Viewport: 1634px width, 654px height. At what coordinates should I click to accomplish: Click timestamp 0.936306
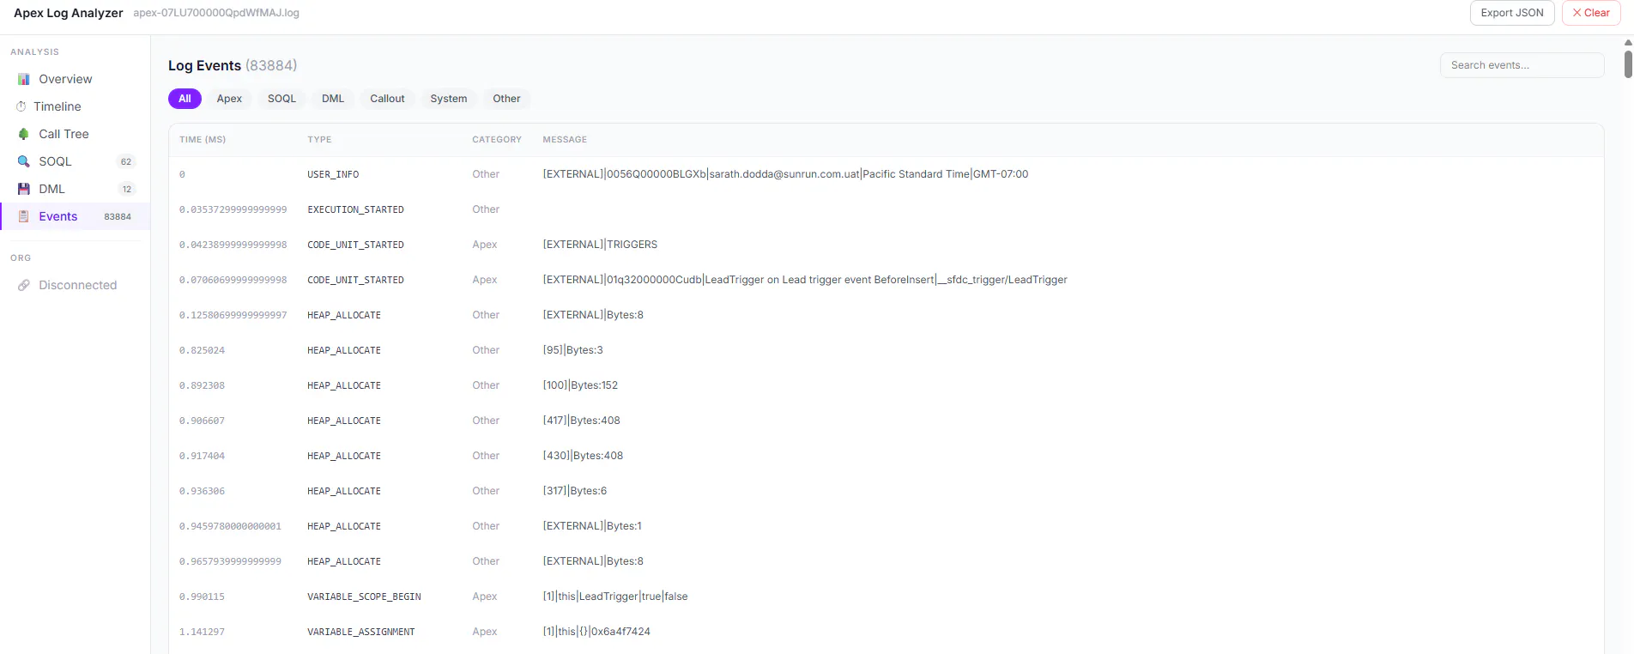click(202, 491)
